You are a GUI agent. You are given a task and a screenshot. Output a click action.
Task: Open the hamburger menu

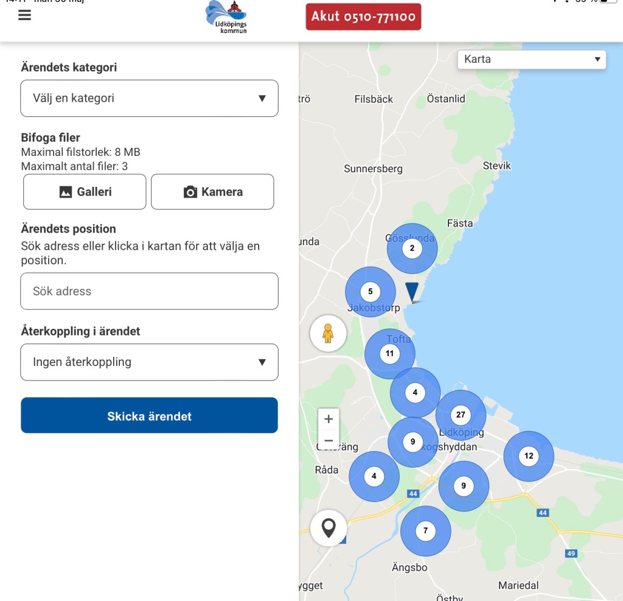tap(24, 15)
